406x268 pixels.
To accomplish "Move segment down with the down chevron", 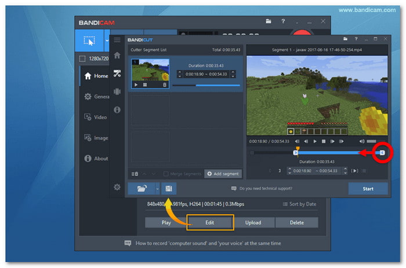I will coord(154,174).
